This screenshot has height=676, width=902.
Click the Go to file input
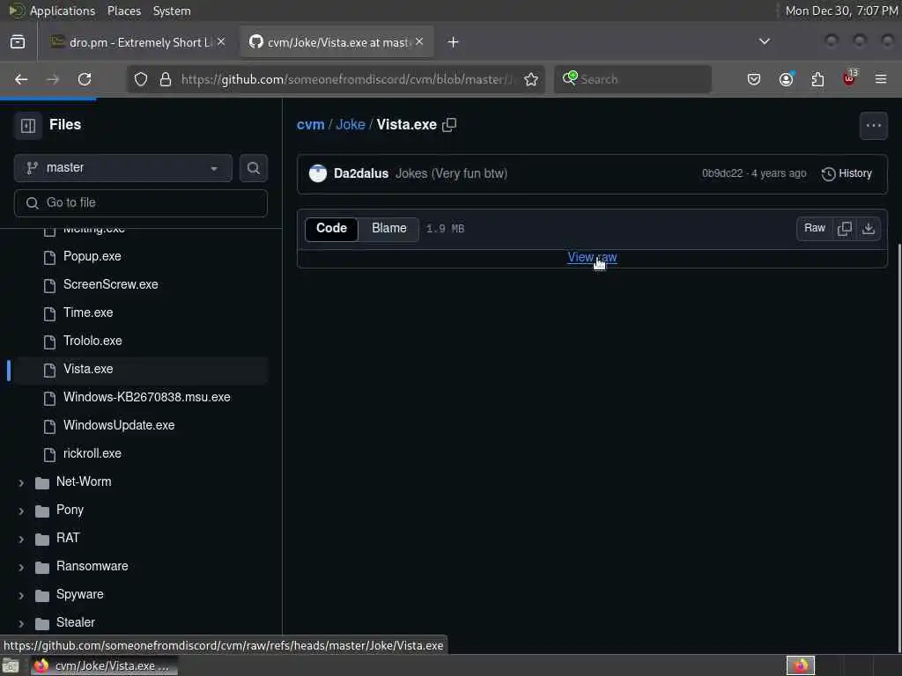pos(141,203)
